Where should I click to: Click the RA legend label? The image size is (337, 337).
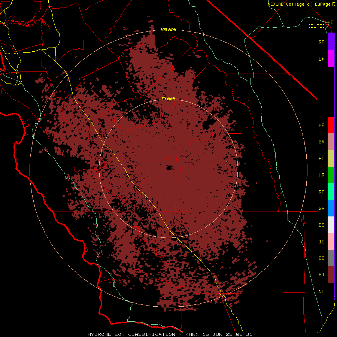pyautogui.click(x=321, y=192)
